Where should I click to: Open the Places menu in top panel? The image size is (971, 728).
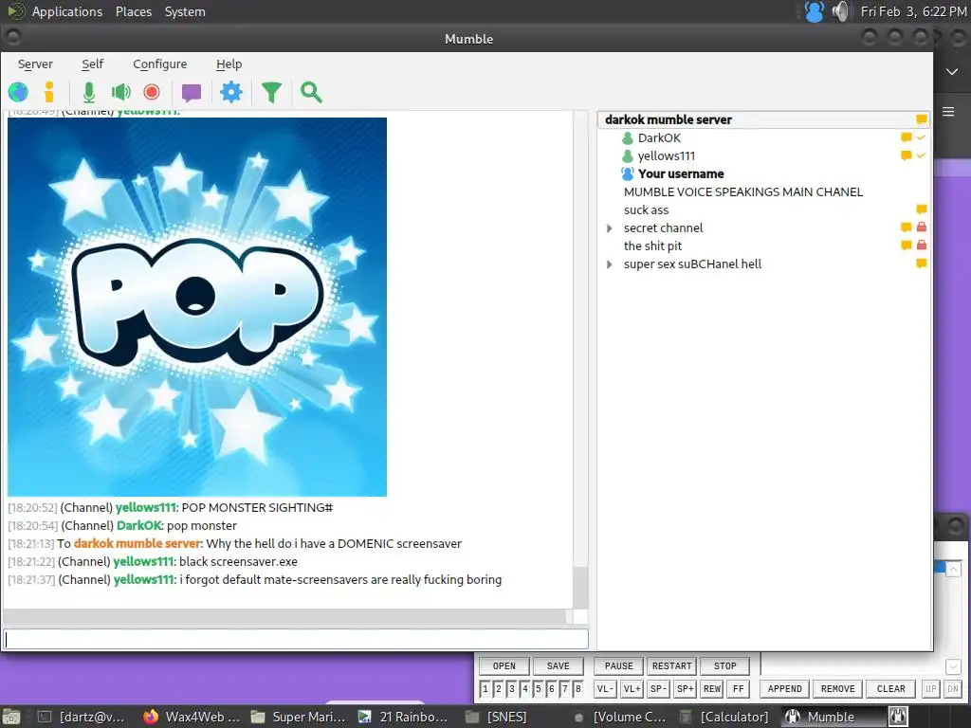point(134,11)
